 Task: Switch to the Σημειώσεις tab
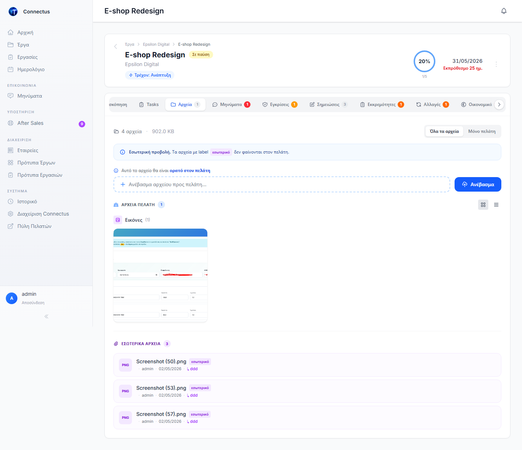pos(328,105)
